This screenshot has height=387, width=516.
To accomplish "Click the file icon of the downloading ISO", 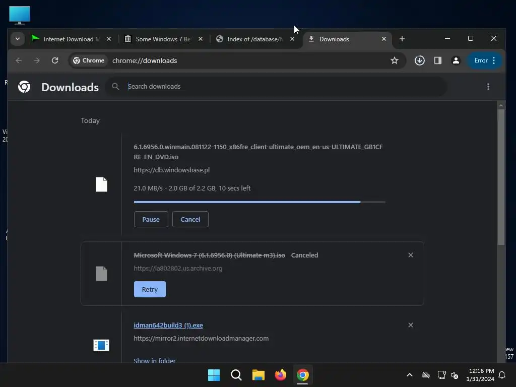I will 101,184.
